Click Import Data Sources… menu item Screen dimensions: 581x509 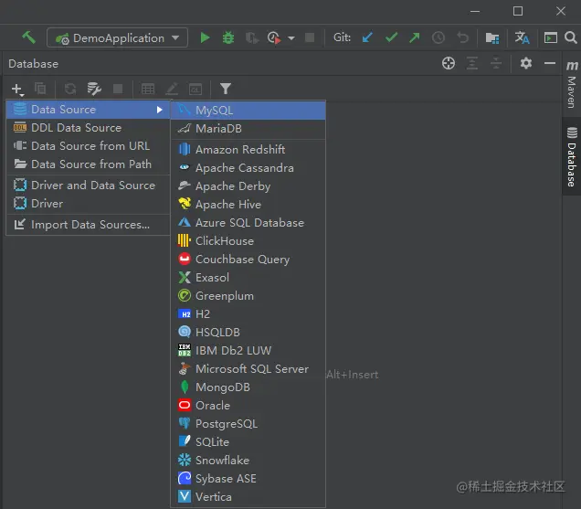tap(89, 225)
